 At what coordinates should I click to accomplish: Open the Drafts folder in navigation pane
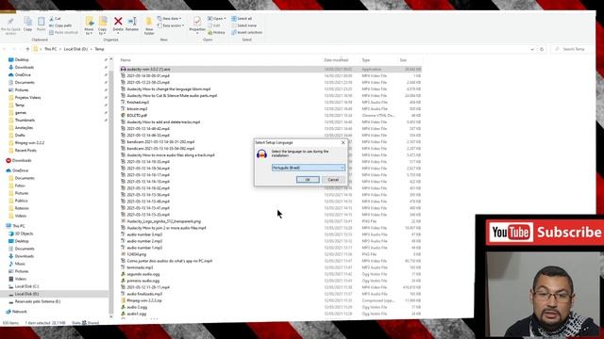click(x=20, y=136)
